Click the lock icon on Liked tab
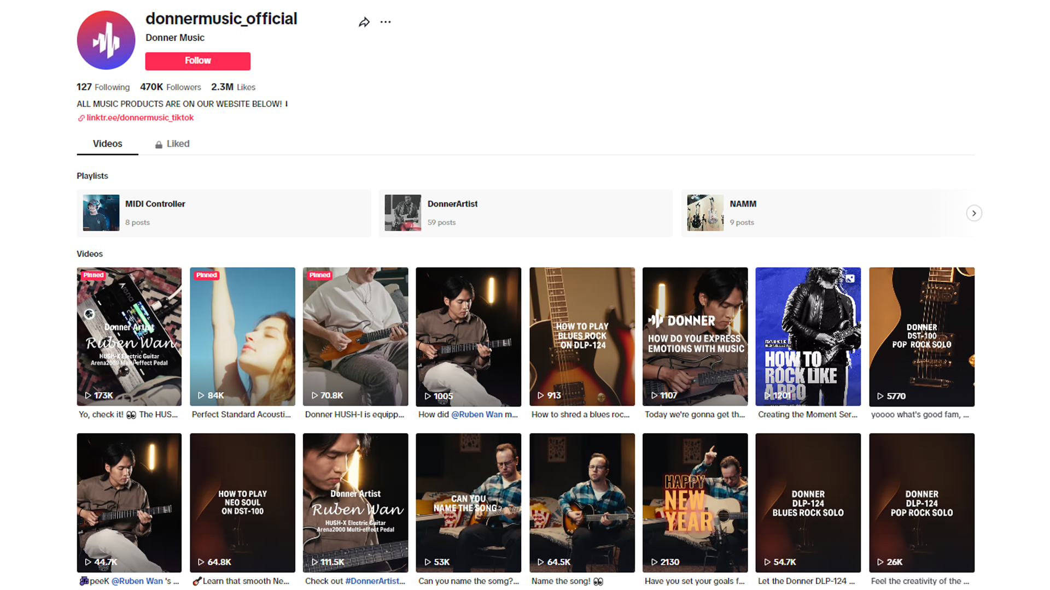The image size is (1050, 590). [159, 145]
